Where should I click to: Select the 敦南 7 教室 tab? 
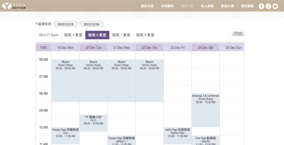click(121, 35)
